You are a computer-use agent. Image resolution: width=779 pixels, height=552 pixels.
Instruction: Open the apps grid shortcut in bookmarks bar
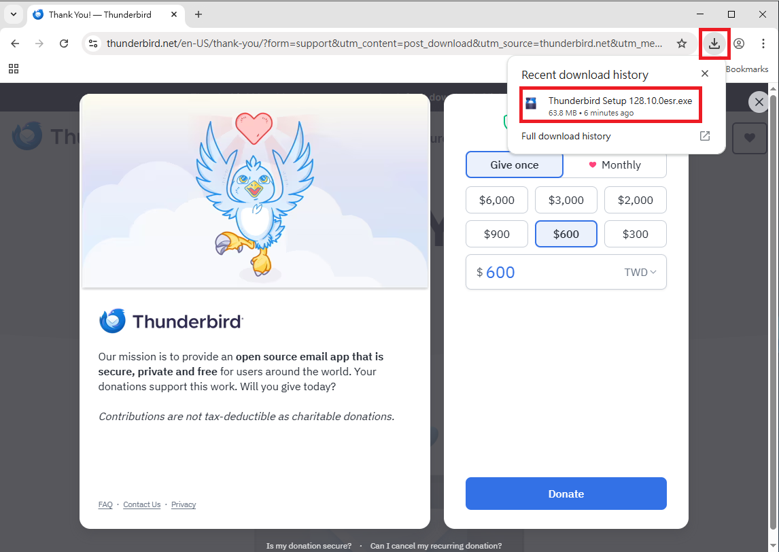tap(14, 69)
